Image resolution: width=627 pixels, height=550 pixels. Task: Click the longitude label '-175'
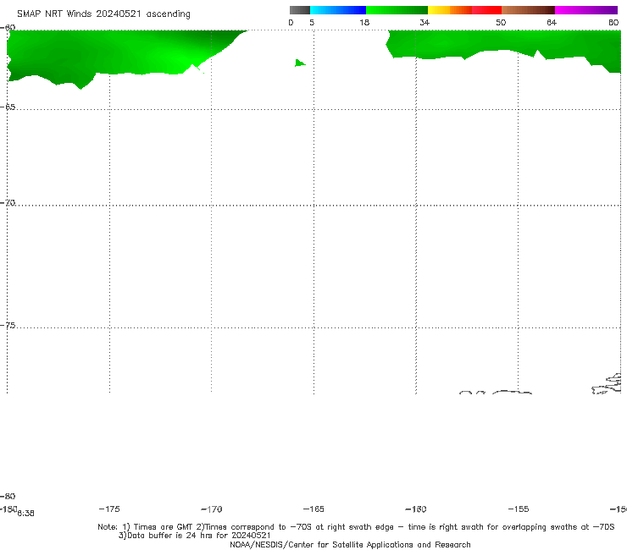[109, 509]
